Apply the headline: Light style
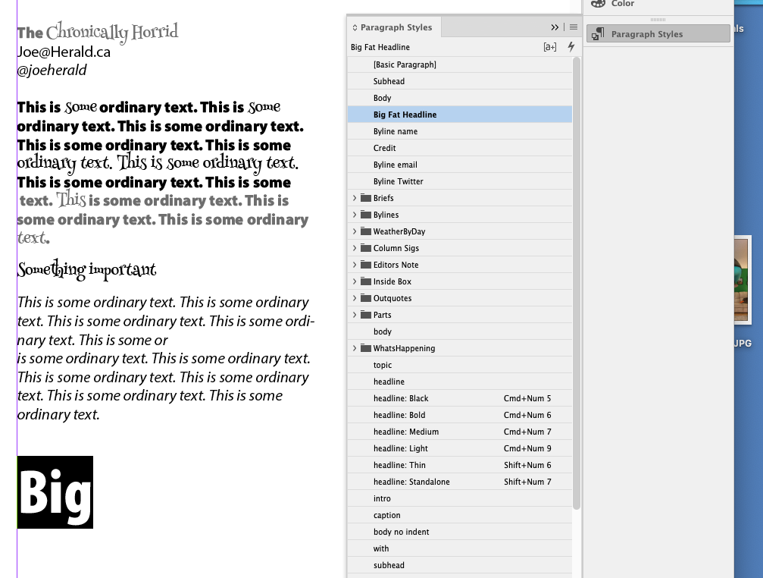 [460, 448]
